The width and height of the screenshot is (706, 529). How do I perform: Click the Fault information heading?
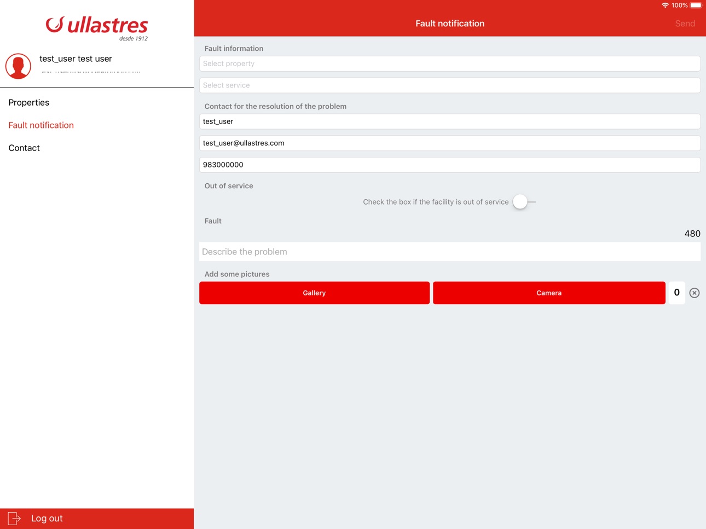[234, 49]
